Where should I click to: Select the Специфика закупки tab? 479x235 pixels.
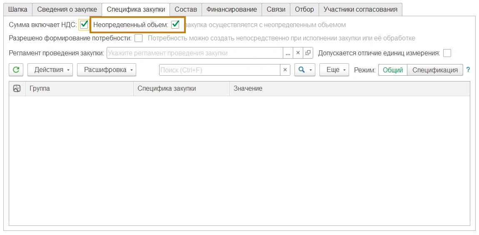coord(136,10)
